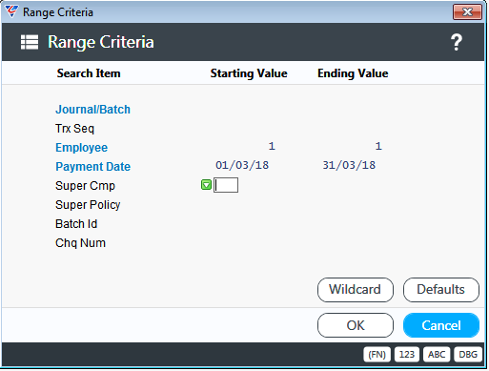
Task: Click the list menu icon beside Range Criteria
Action: tap(30, 42)
